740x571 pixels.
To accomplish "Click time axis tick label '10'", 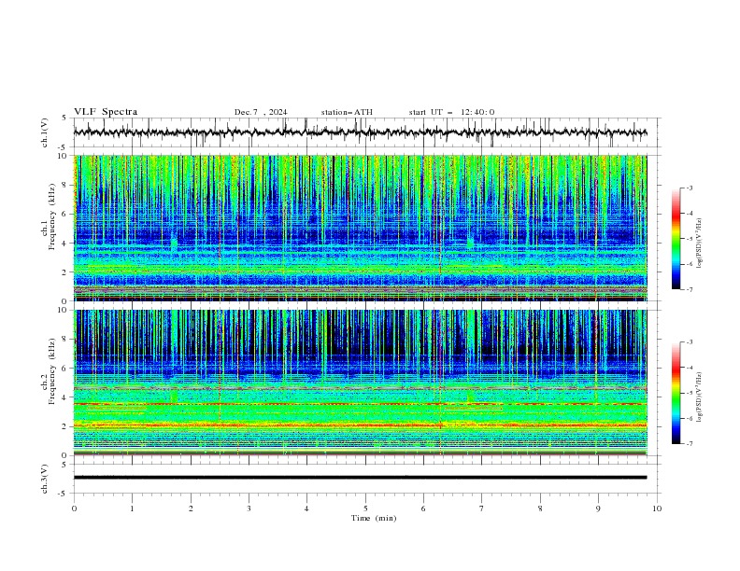I will tap(657, 508).
